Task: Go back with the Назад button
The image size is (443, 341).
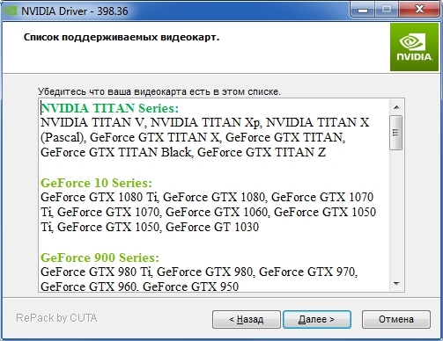Action: coord(247,319)
